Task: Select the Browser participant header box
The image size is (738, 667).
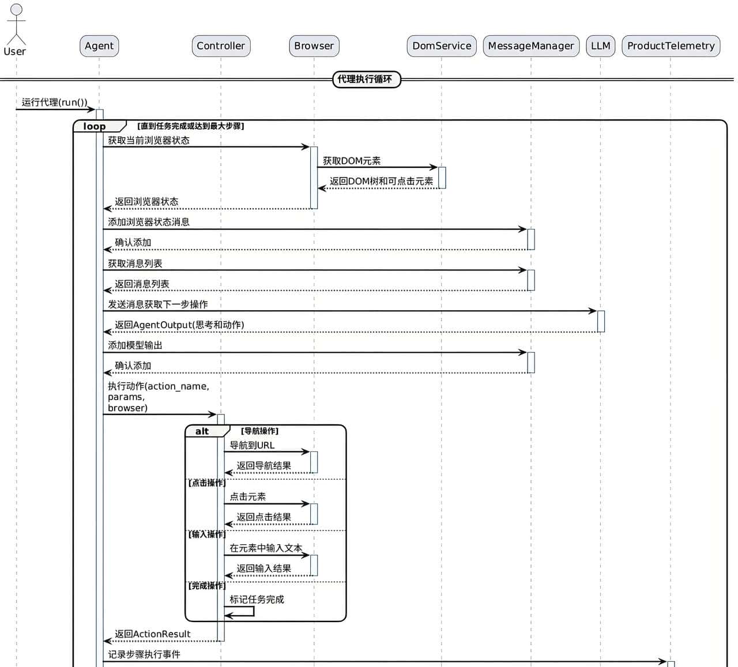Action: [x=314, y=46]
